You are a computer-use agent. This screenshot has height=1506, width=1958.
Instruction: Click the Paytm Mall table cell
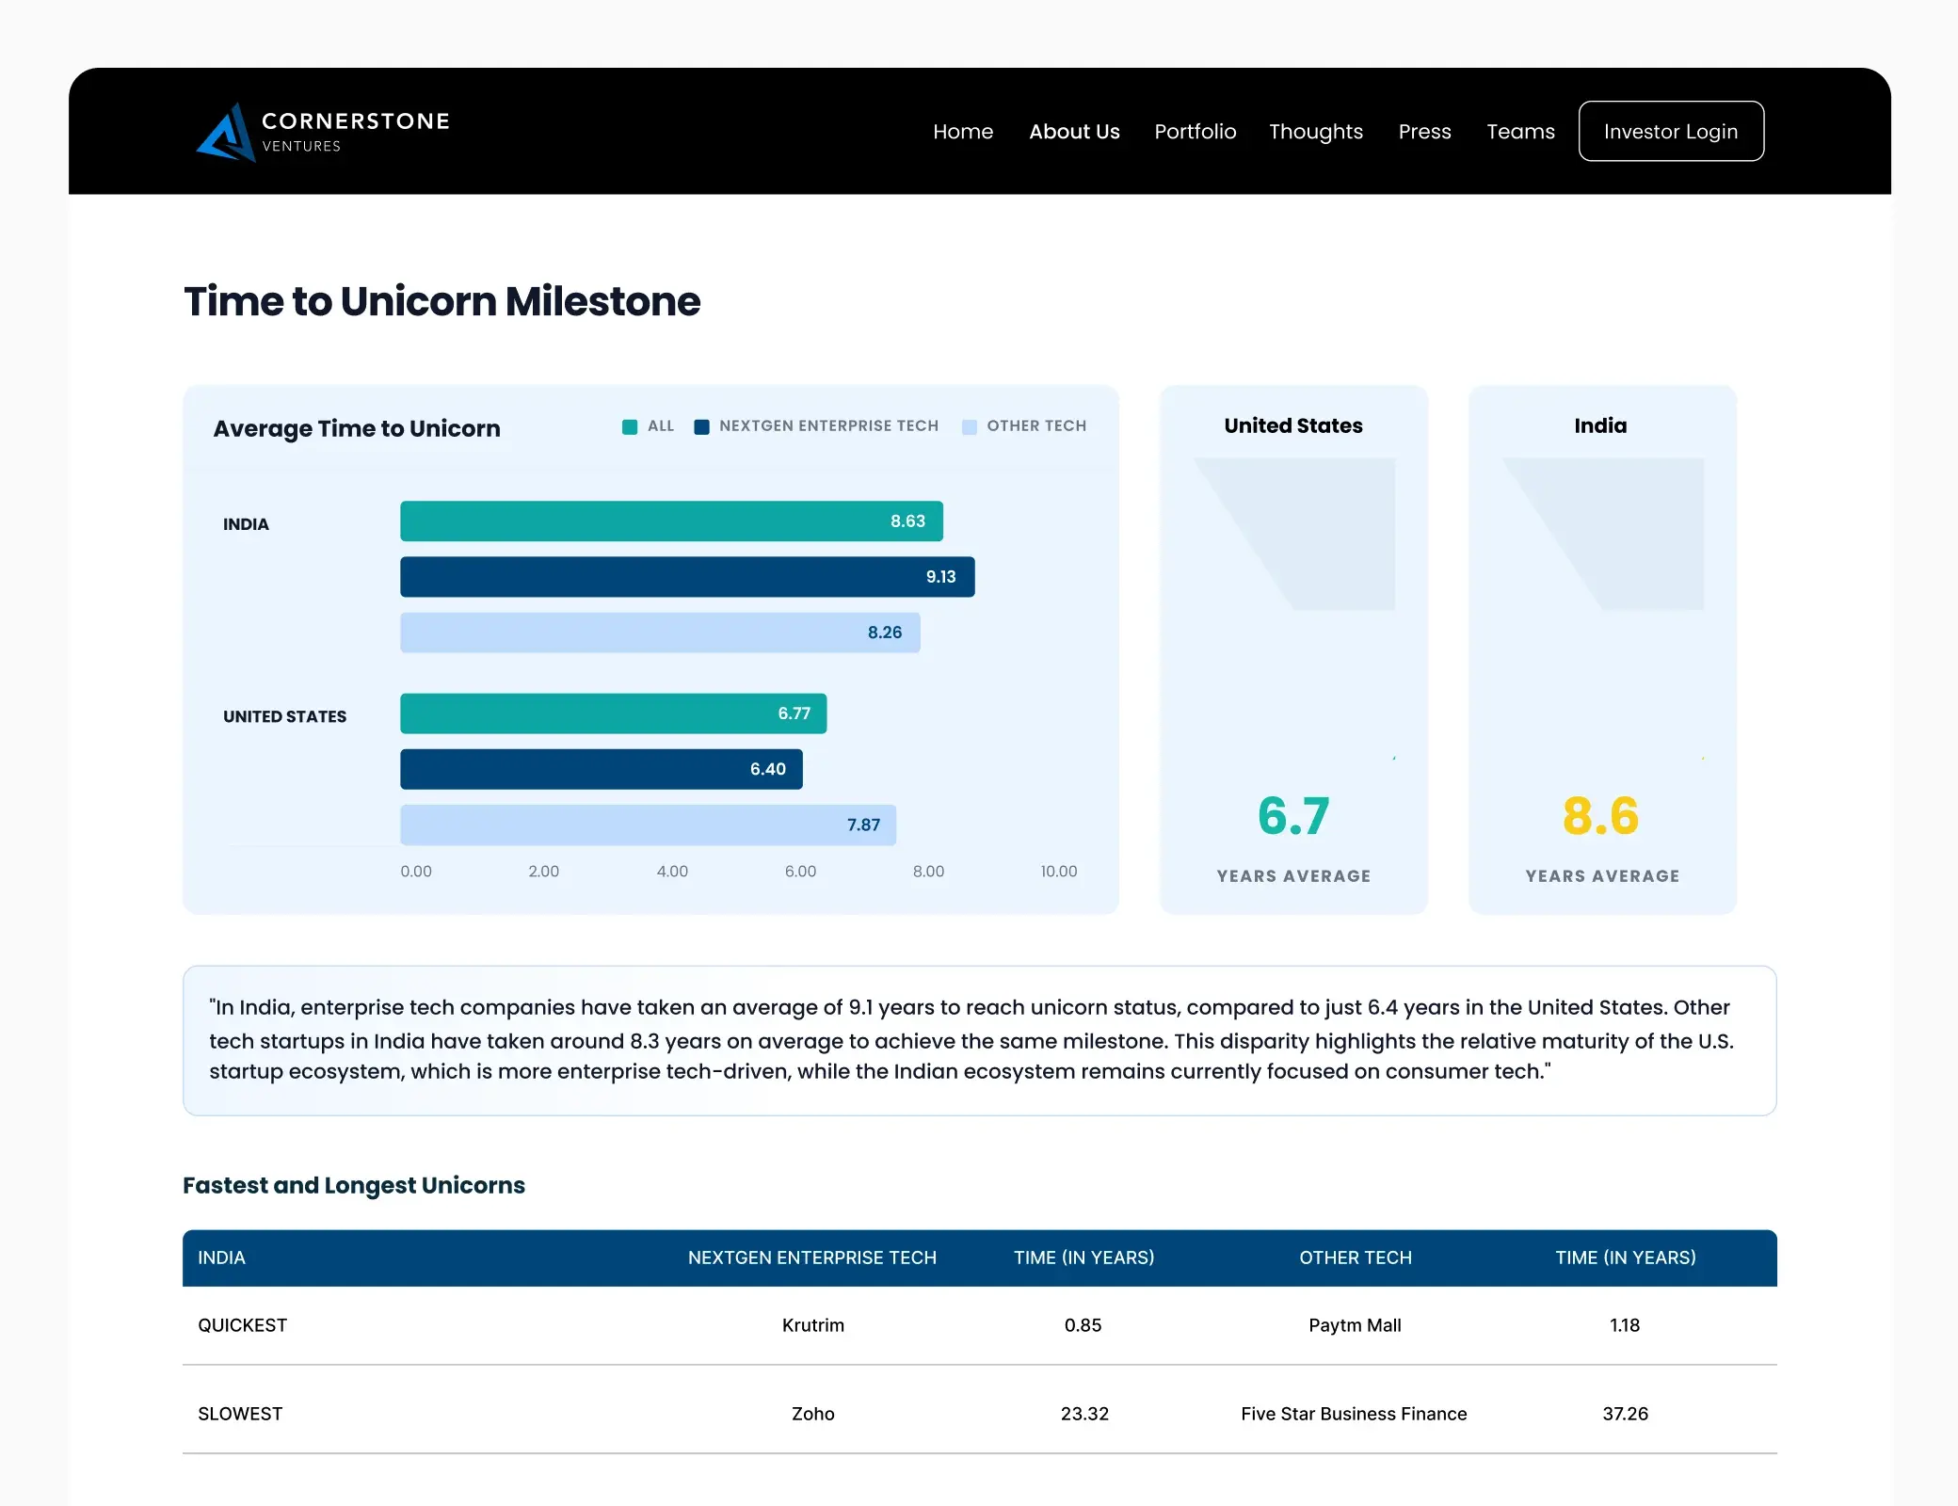(1355, 1325)
